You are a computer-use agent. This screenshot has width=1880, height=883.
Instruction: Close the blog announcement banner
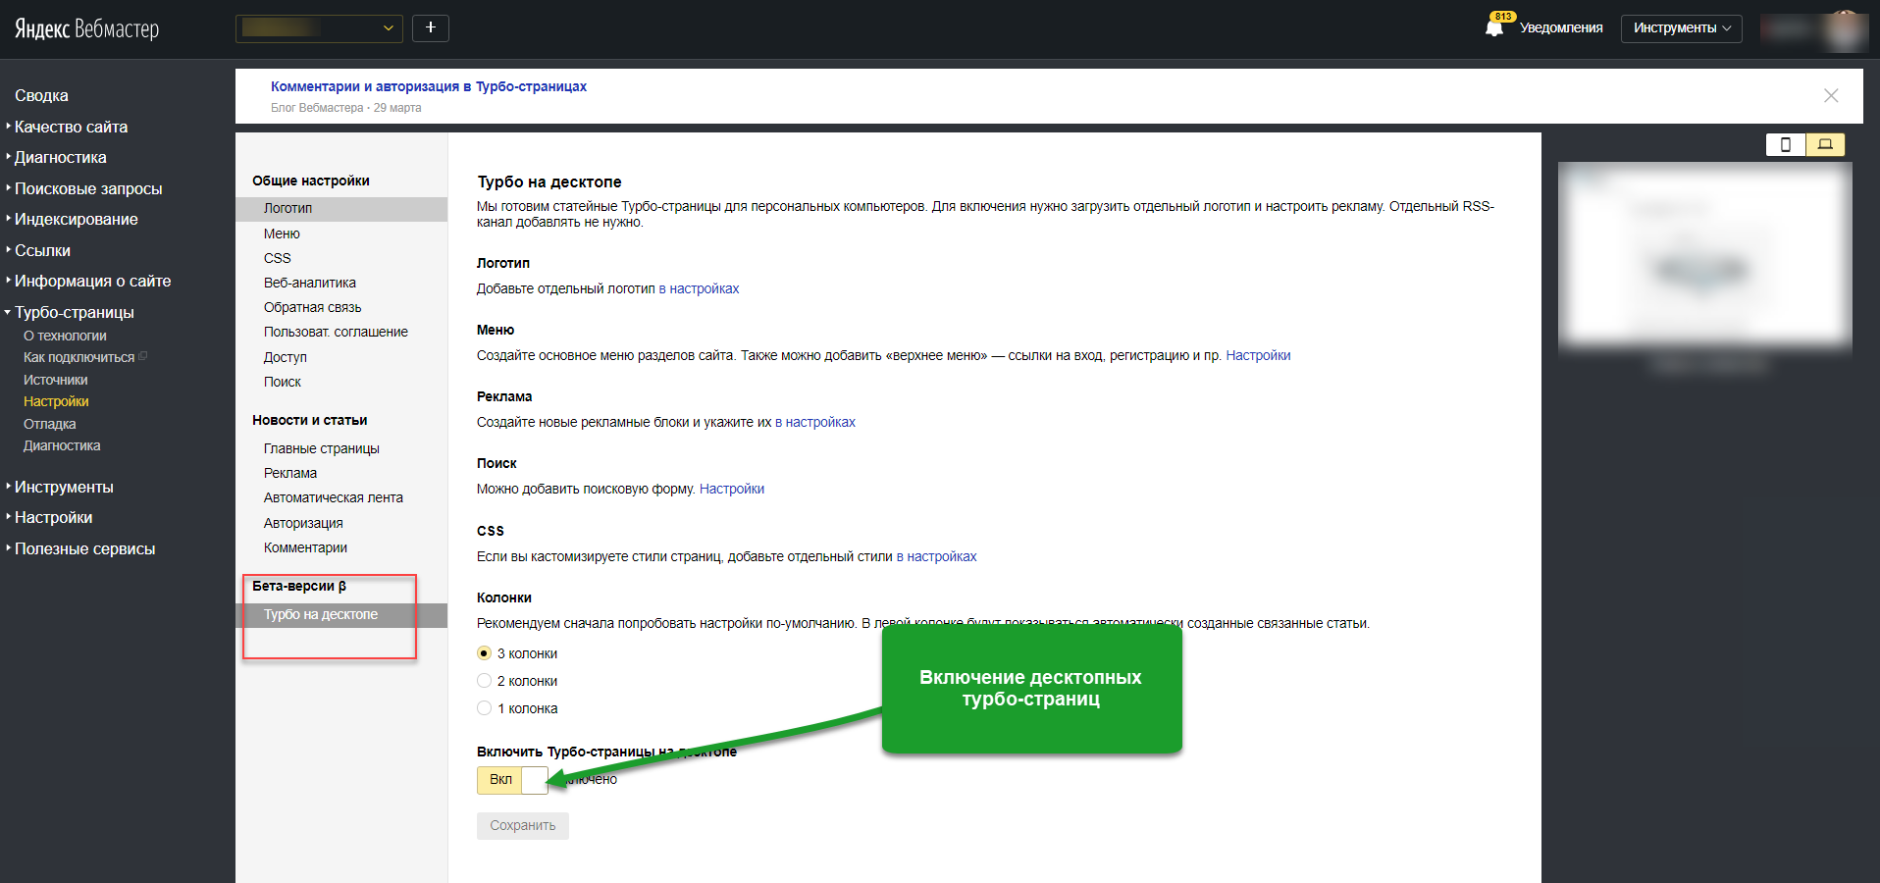pos(1831,95)
